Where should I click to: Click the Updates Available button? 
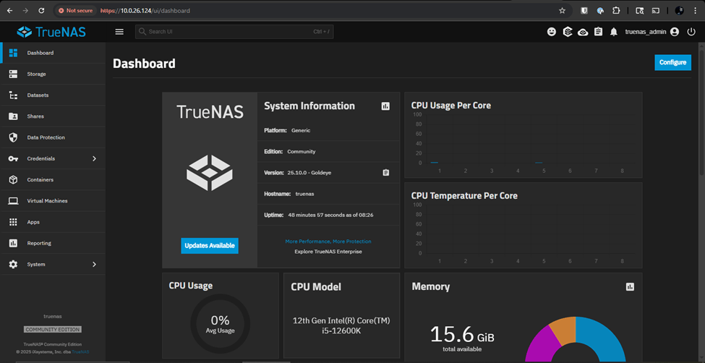coord(210,246)
